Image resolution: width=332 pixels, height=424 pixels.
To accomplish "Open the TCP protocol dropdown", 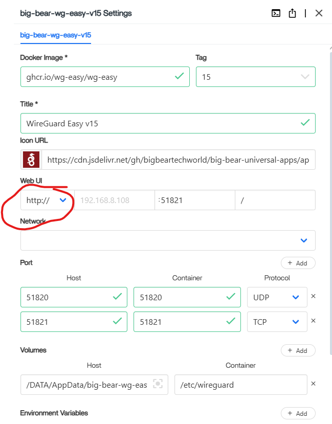I will tap(277, 322).
